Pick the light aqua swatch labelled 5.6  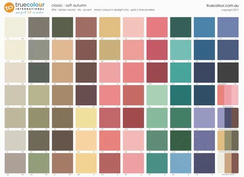click(x=181, y=50)
